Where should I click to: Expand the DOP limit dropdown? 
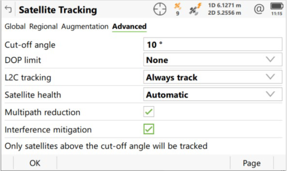[213, 59]
